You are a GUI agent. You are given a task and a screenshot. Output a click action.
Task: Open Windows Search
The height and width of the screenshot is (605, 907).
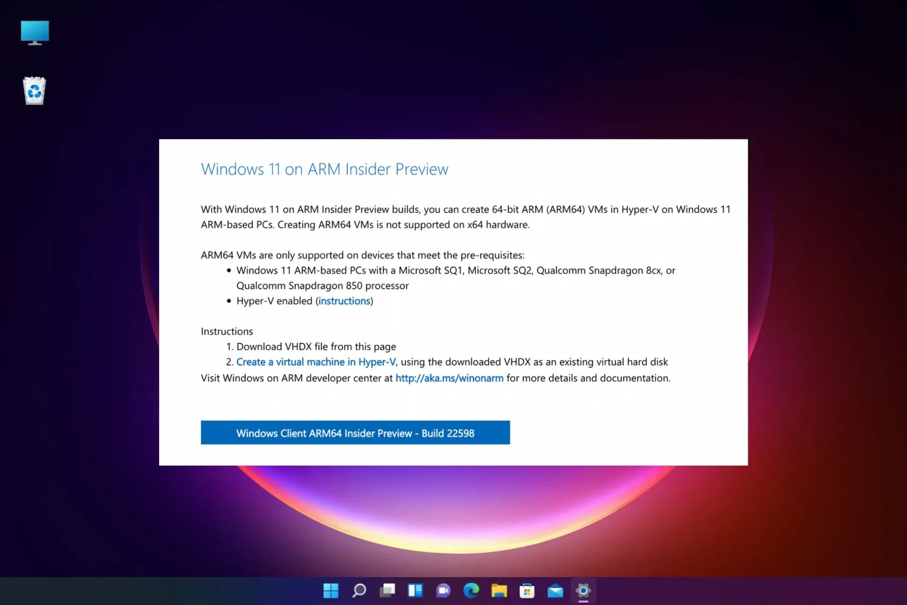click(x=359, y=591)
